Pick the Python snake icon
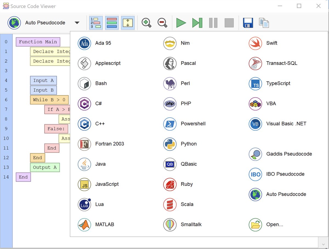This screenshot has width=329, height=249. coord(170,144)
